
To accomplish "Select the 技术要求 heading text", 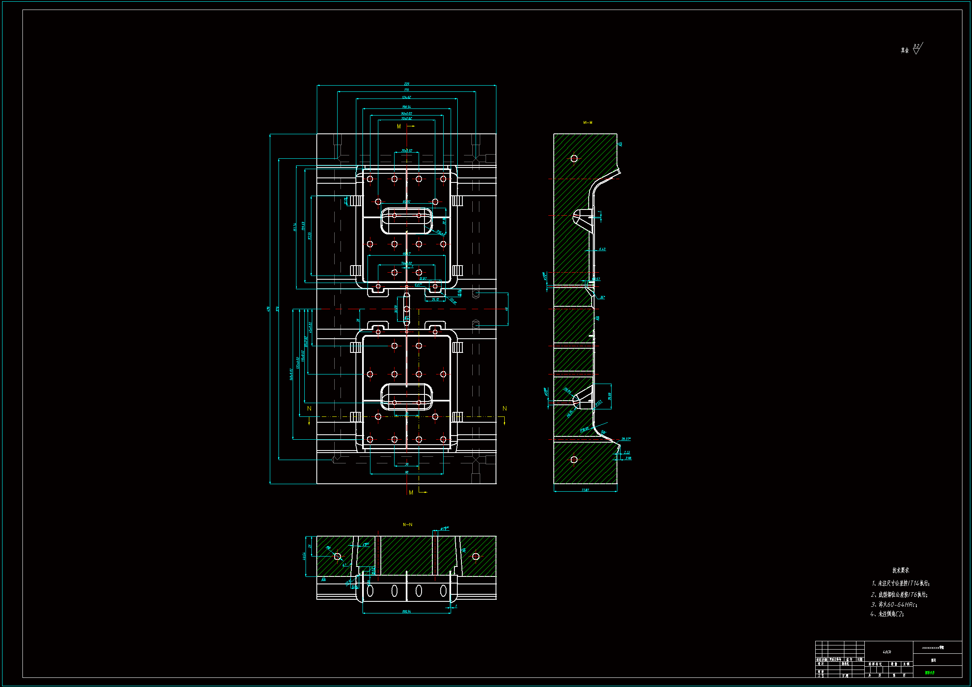I will pyautogui.click(x=900, y=570).
